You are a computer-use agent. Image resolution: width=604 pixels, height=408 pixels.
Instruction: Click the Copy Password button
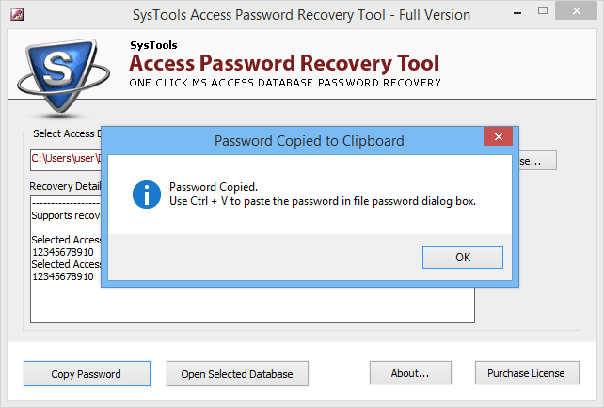pos(87,374)
